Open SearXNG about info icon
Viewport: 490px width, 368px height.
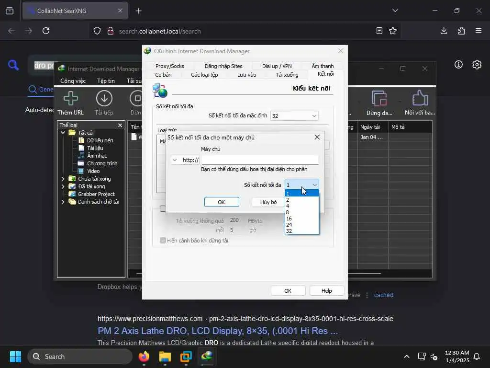click(458, 65)
